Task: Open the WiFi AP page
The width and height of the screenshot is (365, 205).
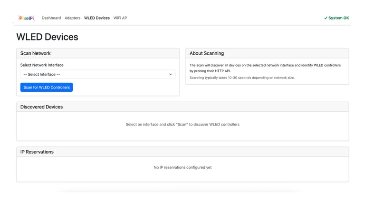Action: tap(120, 18)
